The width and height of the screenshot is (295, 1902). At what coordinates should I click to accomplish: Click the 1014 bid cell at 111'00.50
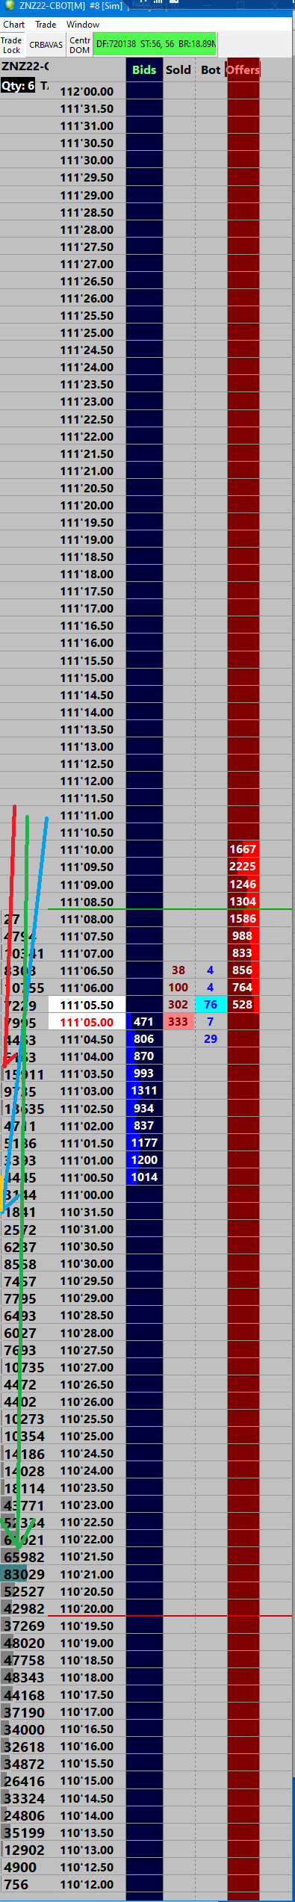tap(144, 1177)
